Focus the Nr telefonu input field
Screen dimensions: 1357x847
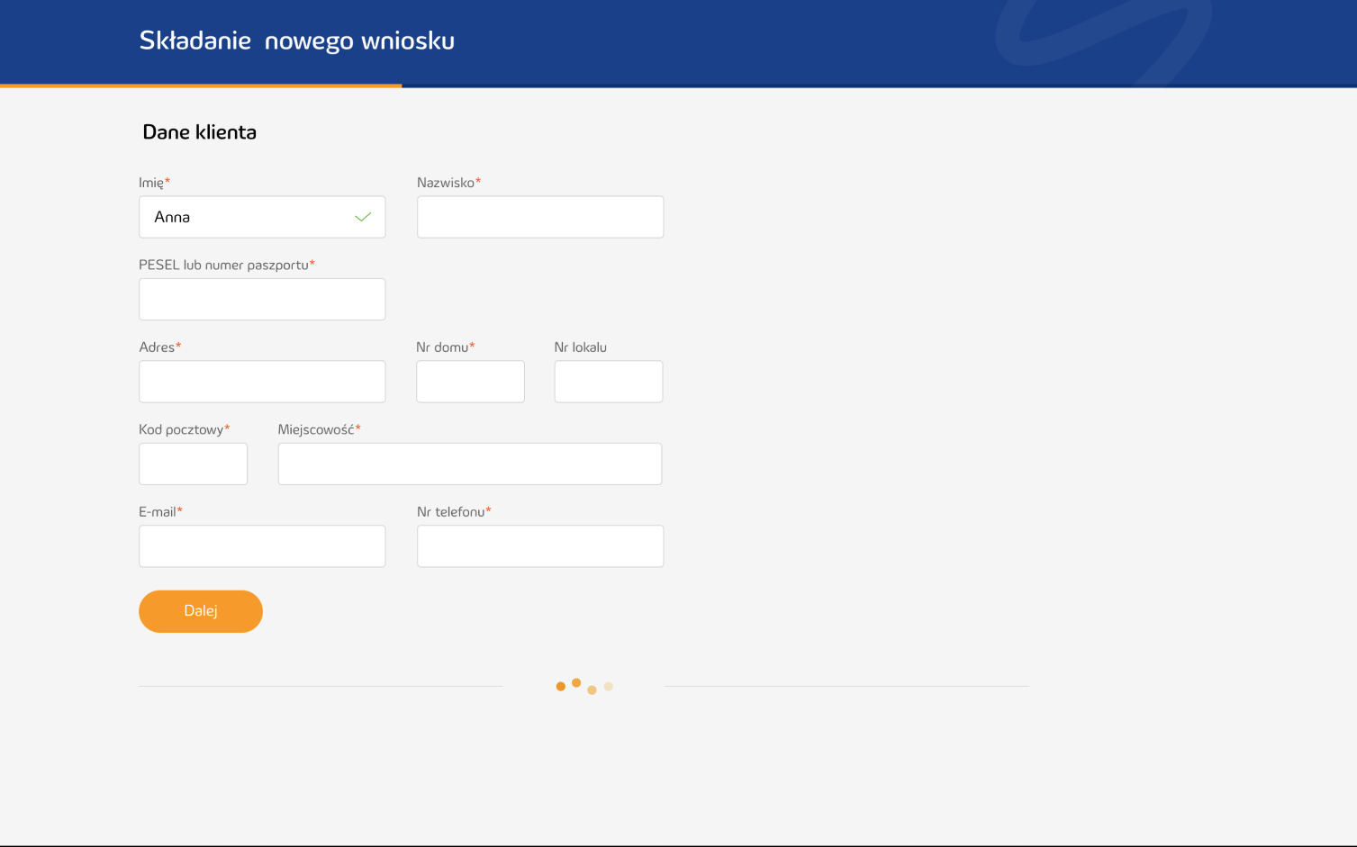540,546
